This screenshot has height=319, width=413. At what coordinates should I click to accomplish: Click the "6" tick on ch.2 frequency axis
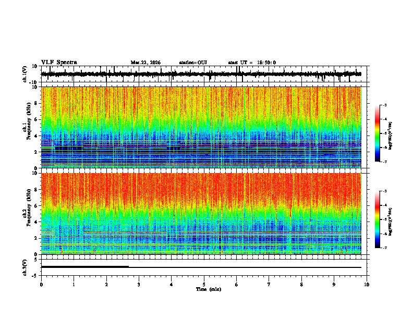pos(37,206)
